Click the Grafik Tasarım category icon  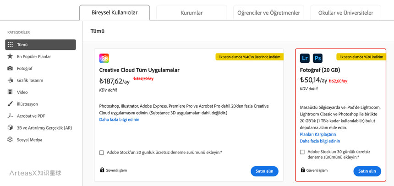(10, 80)
